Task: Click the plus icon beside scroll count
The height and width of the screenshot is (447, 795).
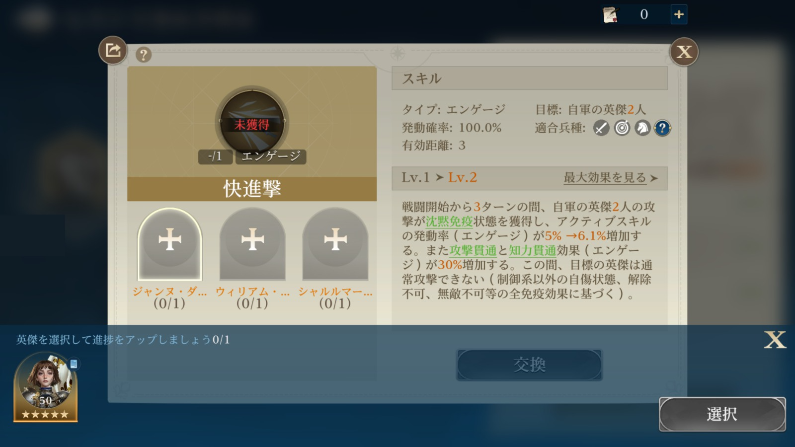Action: coord(679,14)
